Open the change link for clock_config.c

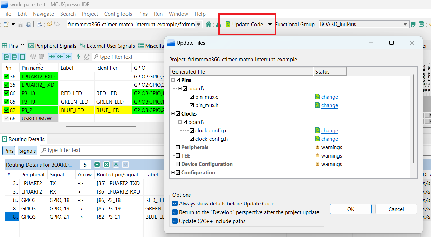pos(329,131)
